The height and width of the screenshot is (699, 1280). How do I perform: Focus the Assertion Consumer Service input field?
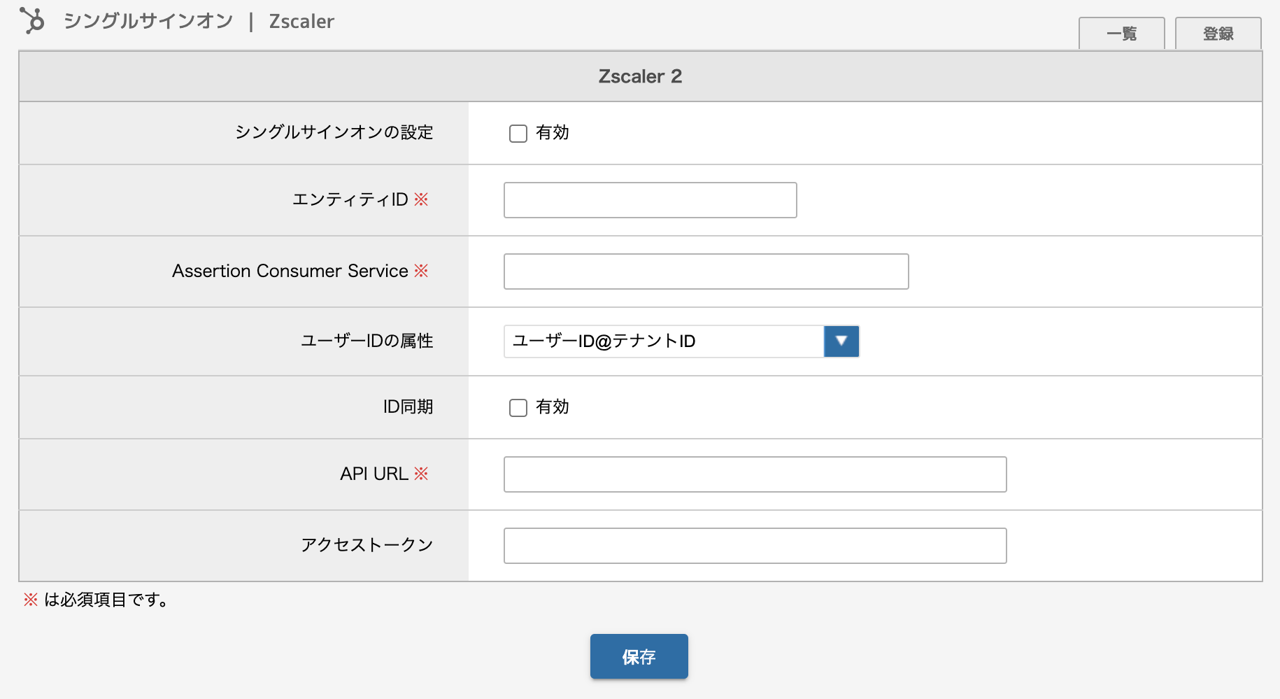[x=706, y=271]
